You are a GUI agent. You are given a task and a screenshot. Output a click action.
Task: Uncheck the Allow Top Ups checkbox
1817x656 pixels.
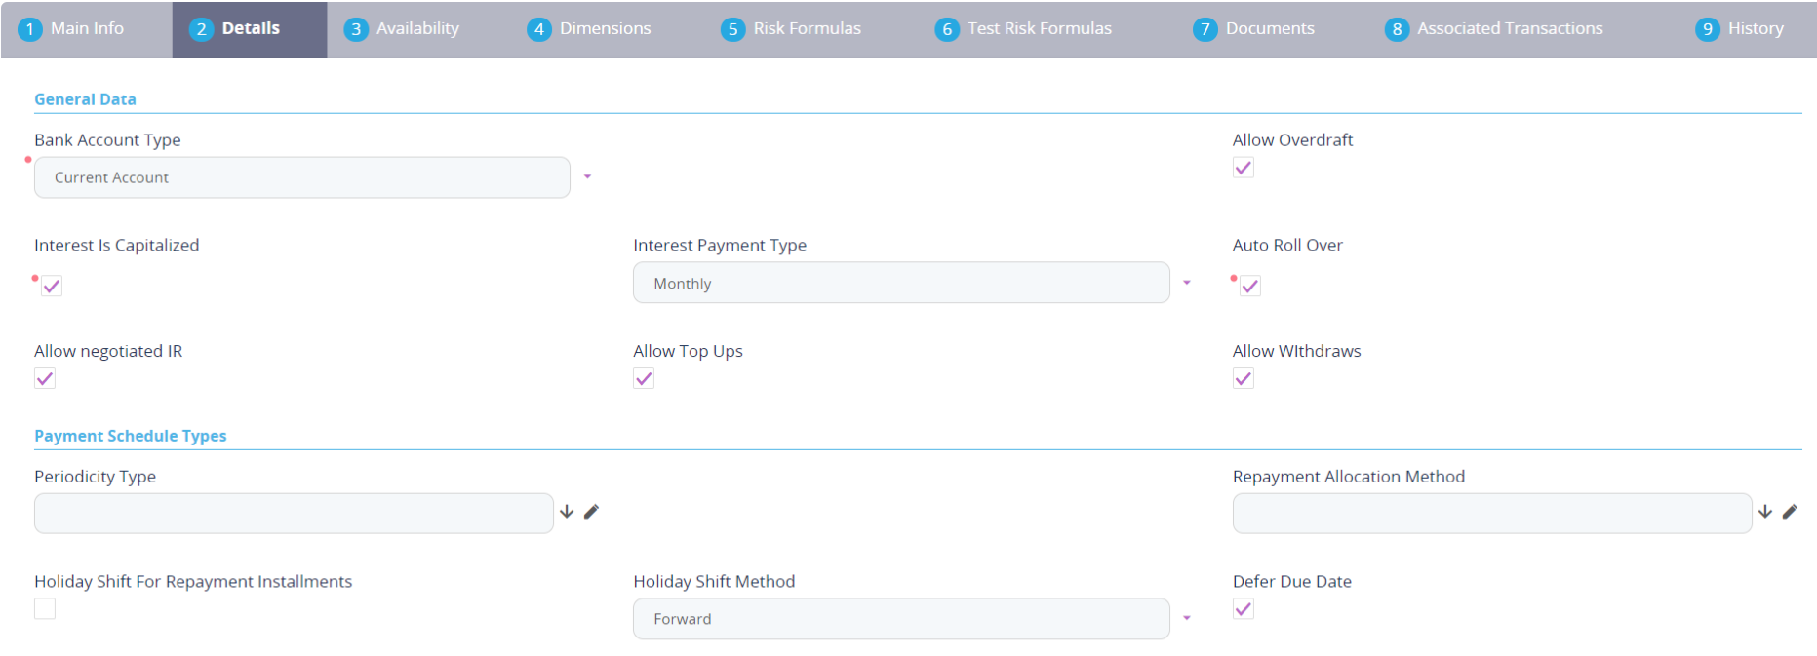click(644, 378)
